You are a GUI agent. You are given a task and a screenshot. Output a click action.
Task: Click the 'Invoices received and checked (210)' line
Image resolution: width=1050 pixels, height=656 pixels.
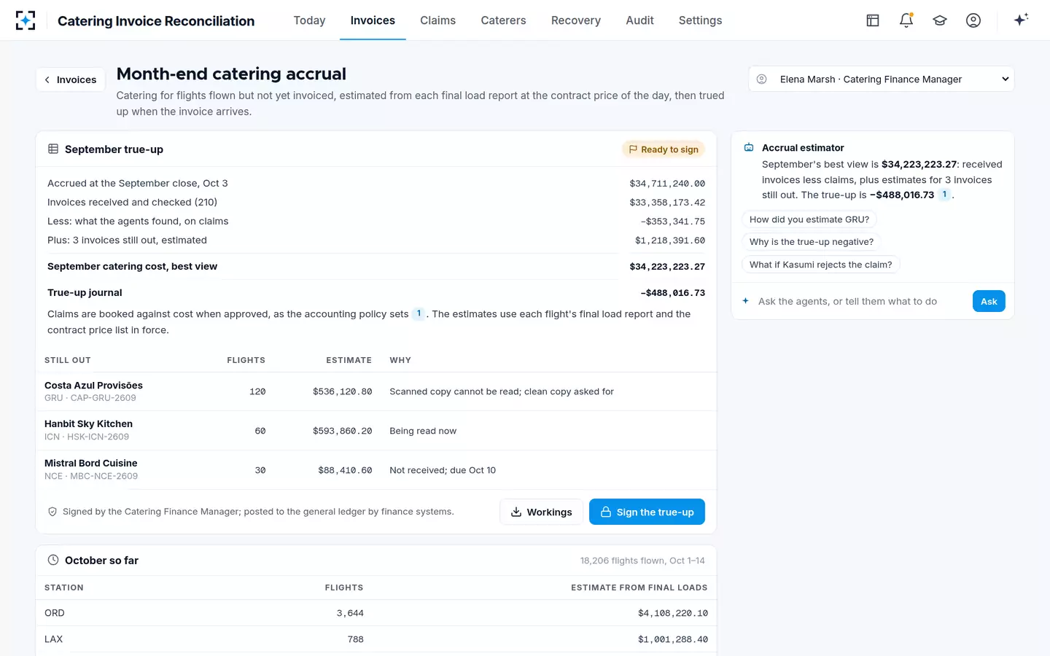click(376, 202)
